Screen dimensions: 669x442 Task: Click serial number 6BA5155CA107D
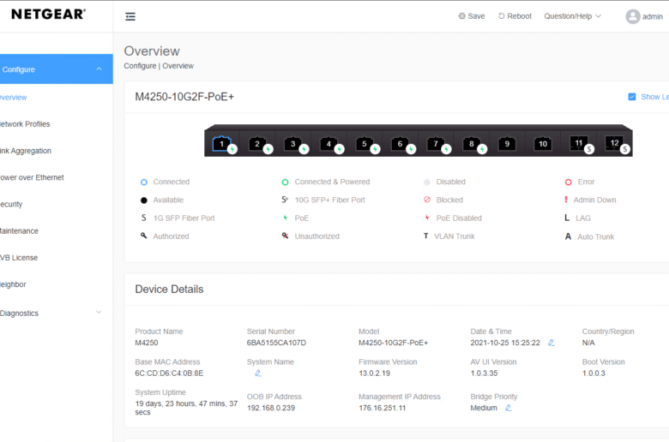tap(276, 343)
